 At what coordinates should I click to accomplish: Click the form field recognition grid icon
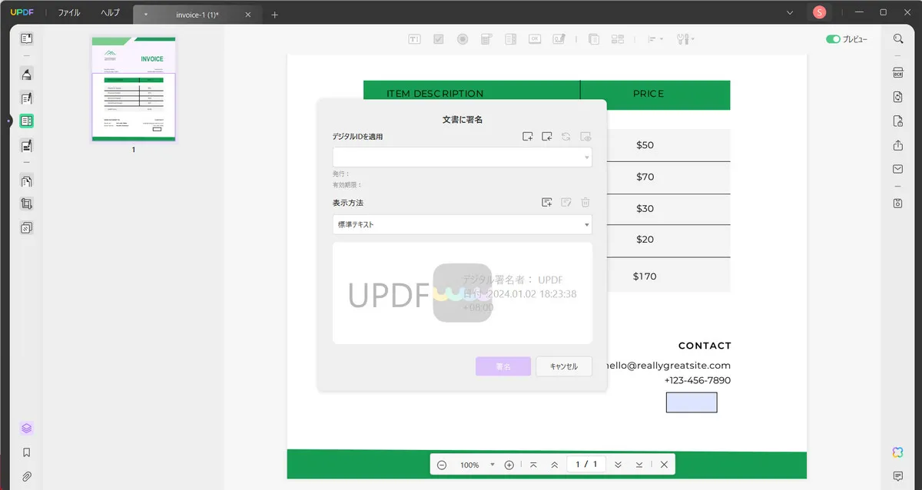point(617,39)
